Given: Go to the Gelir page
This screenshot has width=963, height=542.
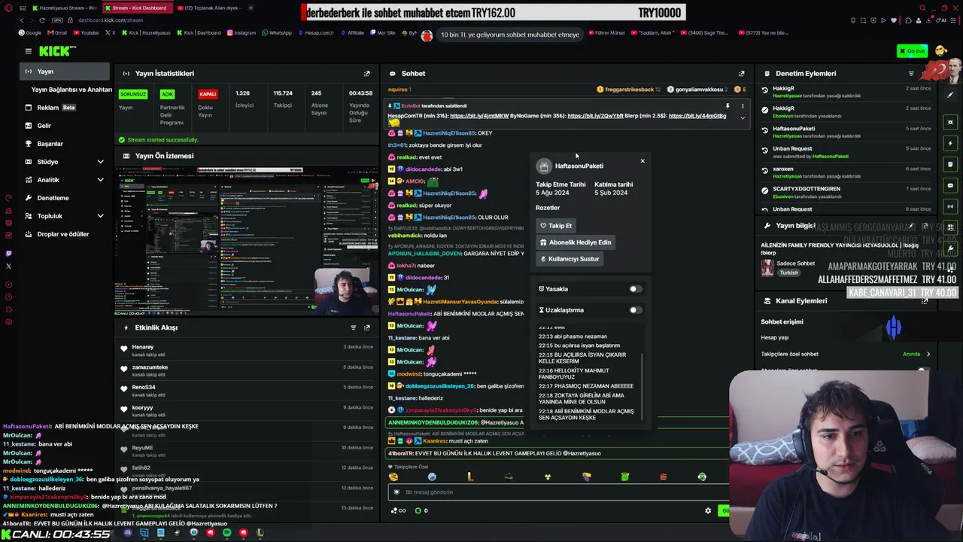Looking at the screenshot, I should [64, 126].
